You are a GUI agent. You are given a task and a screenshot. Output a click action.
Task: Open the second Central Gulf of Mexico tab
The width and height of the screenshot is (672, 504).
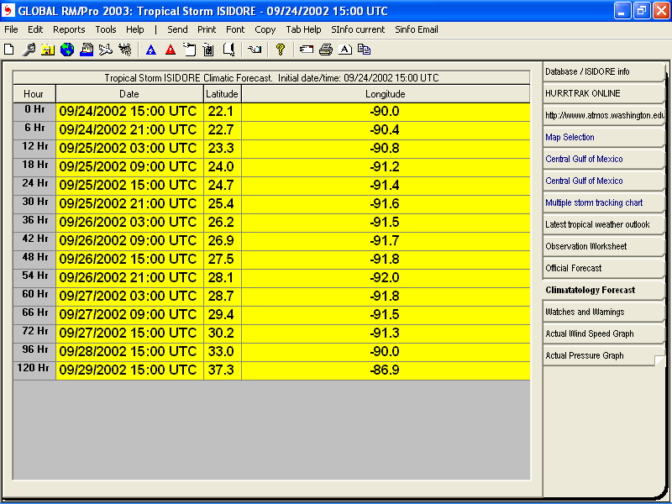(603, 181)
